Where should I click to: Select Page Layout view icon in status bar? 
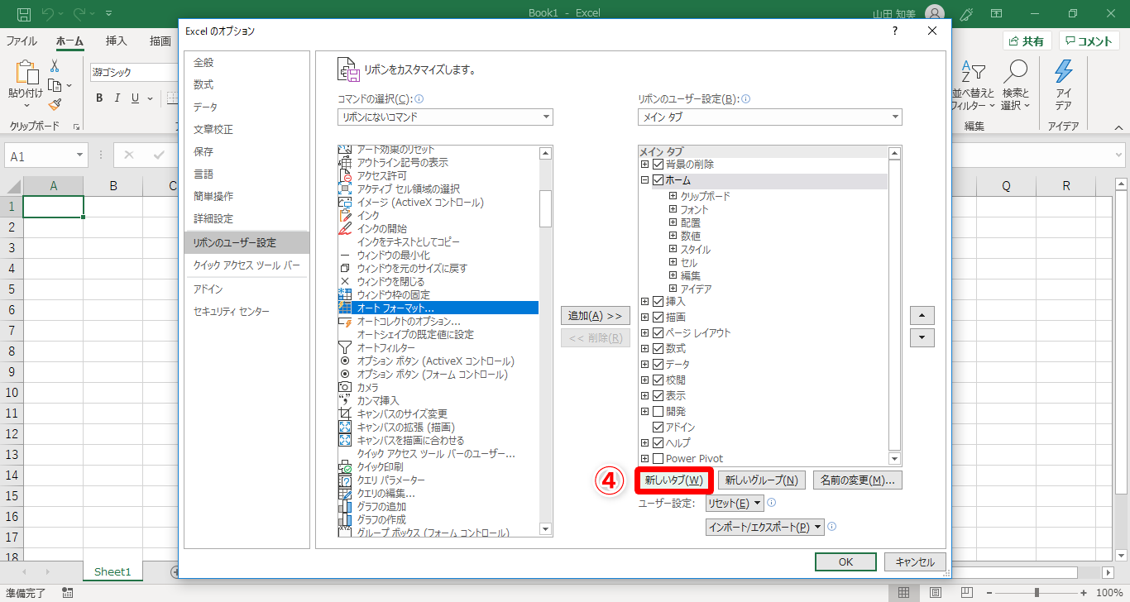935,592
